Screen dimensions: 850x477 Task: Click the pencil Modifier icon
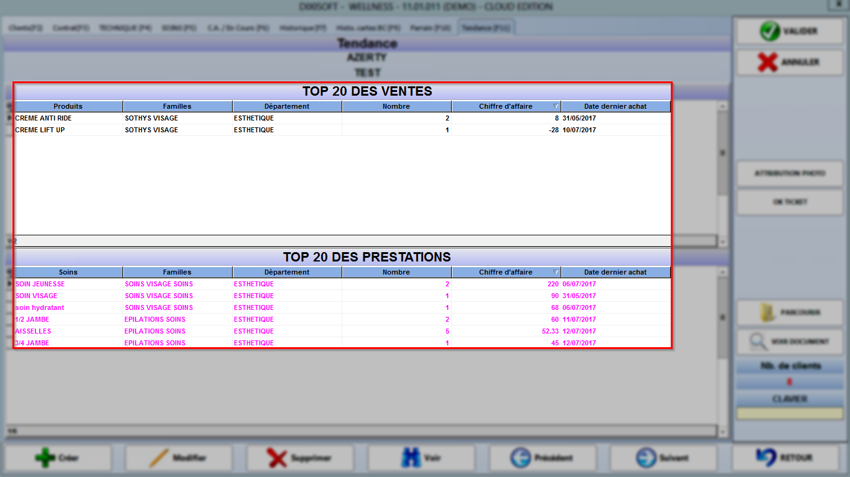pyautogui.click(x=160, y=458)
